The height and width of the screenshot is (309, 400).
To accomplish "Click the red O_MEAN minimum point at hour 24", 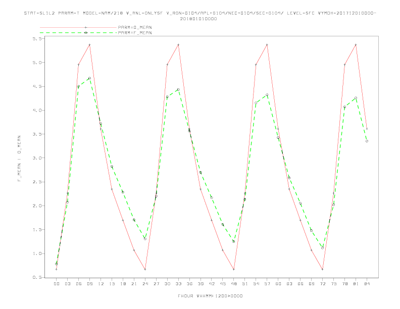I will [x=145, y=269].
